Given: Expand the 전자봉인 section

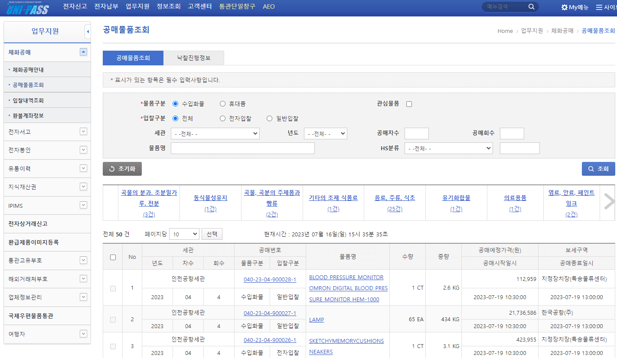Looking at the screenshot, I should (84, 150).
